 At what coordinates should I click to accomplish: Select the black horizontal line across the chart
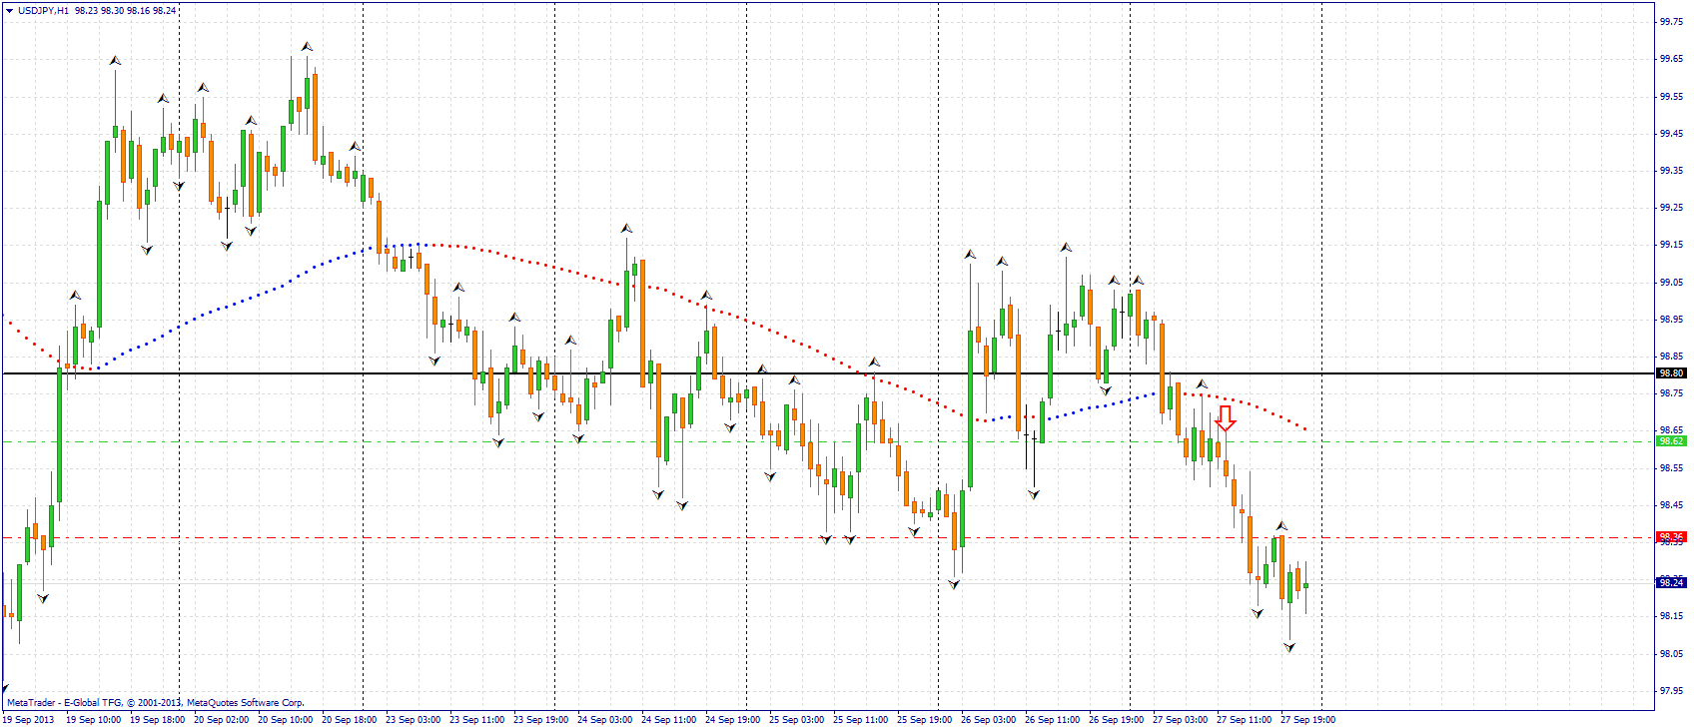(x=828, y=373)
